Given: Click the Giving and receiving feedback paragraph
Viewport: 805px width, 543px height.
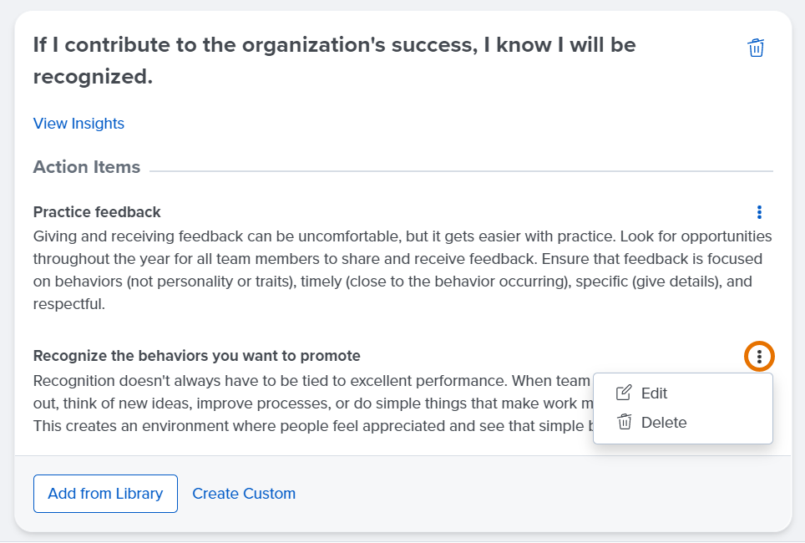Looking at the screenshot, I should pyautogui.click(x=402, y=270).
